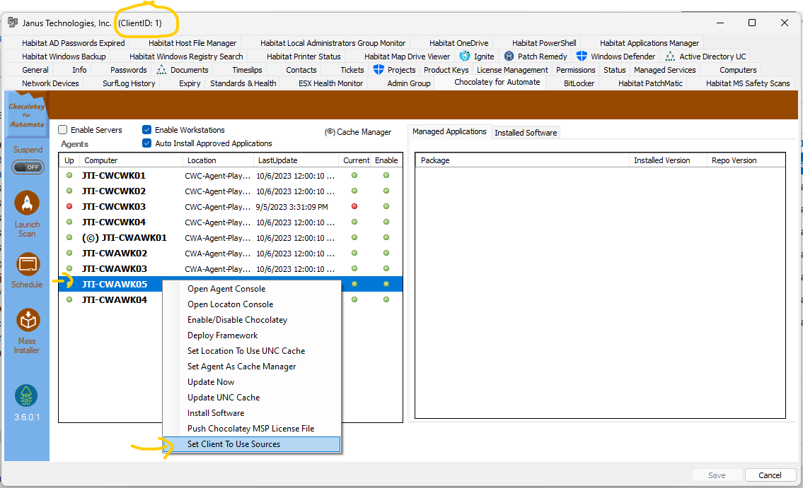Switch to the BitLocker tab
The width and height of the screenshot is (803, 488).
click(579, 83)
